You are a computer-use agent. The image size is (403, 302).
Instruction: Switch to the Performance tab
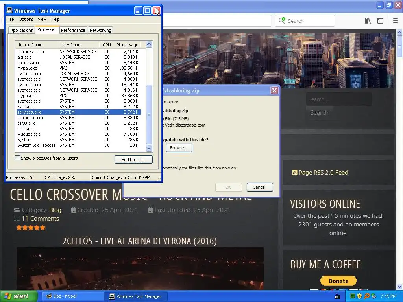click(73, 30)
